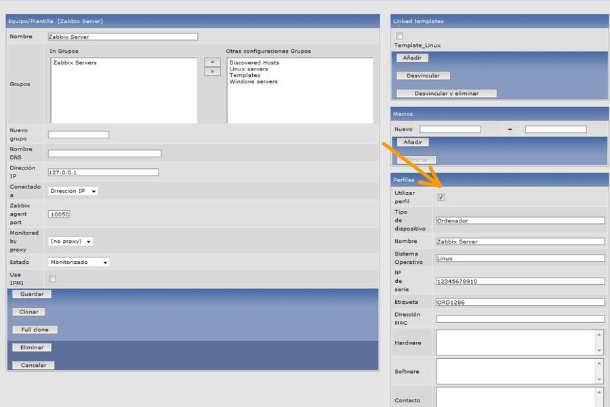
Task: Click Añadir under Linked templates
Action: coord(412,58)
